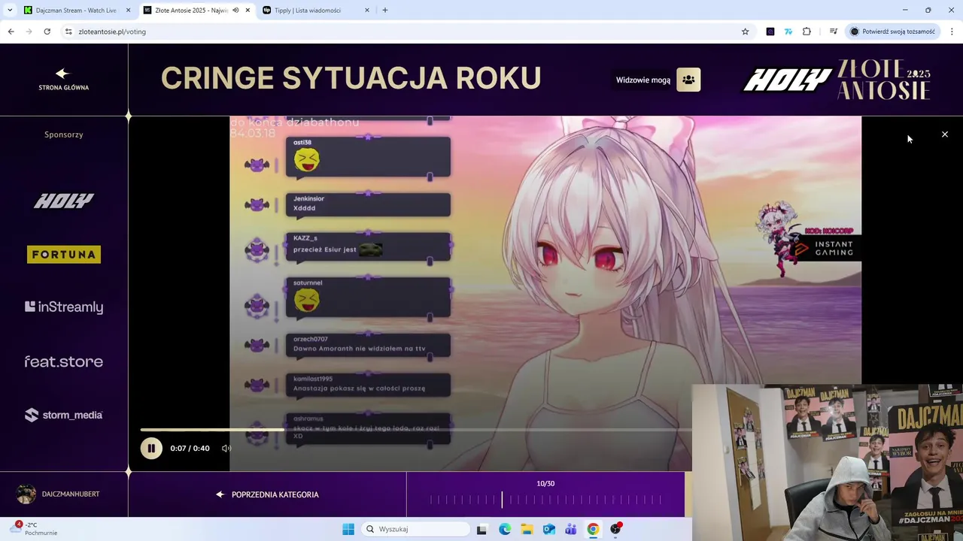Viewport: 963px width, 541px height.
Task: Seek in the video progress bar
Action: [x=415, y=430]
